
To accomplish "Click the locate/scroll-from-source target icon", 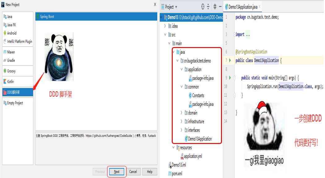I will (203, 7).
